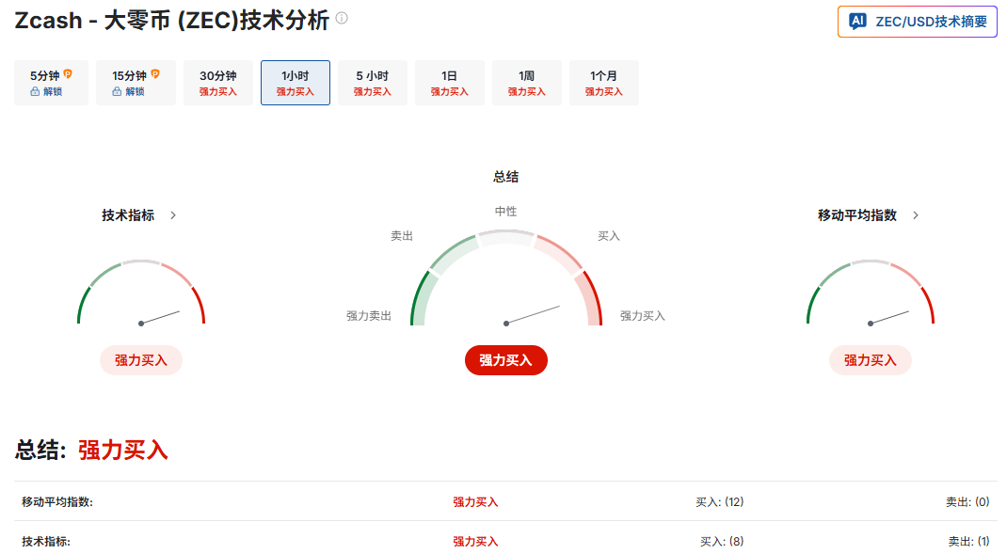This screenshot has width=1007, height=554.
Task: Click the 强力卖出 label beside the gauge
Action: coord(369,316)
